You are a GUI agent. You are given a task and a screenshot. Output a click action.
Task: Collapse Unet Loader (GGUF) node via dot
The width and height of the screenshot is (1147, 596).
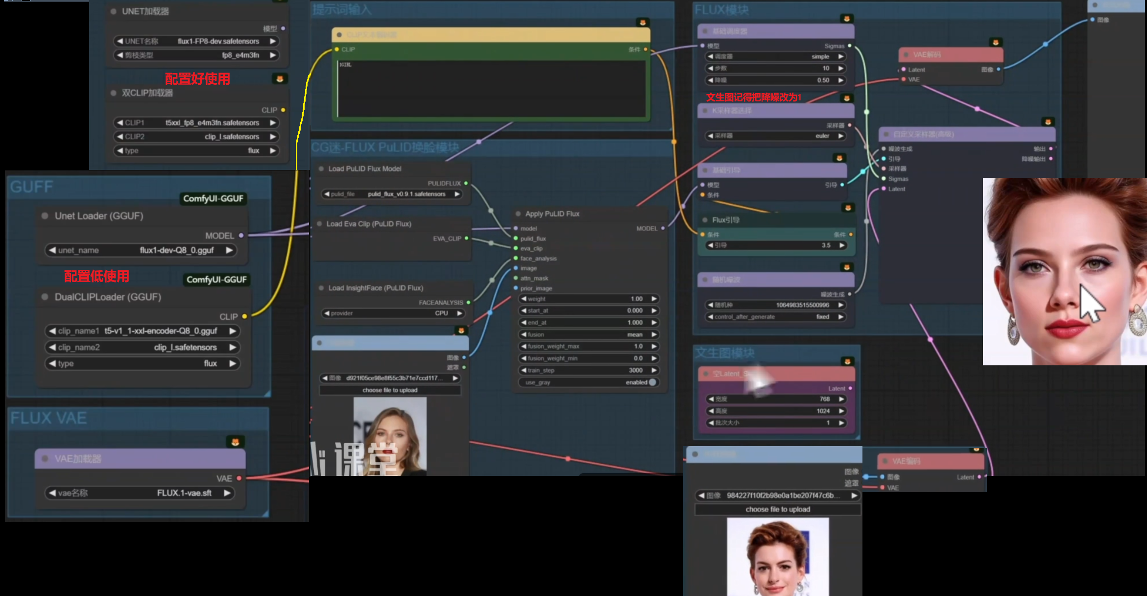pos(45,216)
